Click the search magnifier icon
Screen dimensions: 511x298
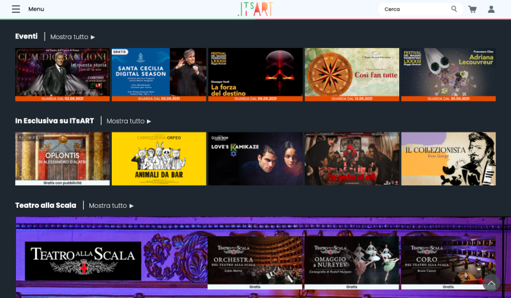coord(454,9)
